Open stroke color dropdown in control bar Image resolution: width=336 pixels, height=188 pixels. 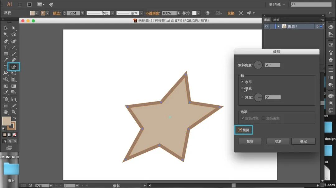point(48,13)
